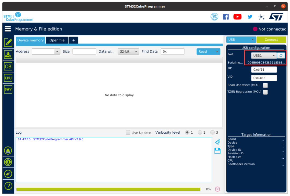290x196 pixels.
Task: Open the Option bytes OB panel
Action: click(x=8, y=66)
